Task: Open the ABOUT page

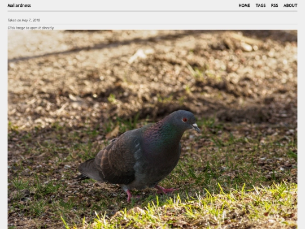Action: [290, 6]
